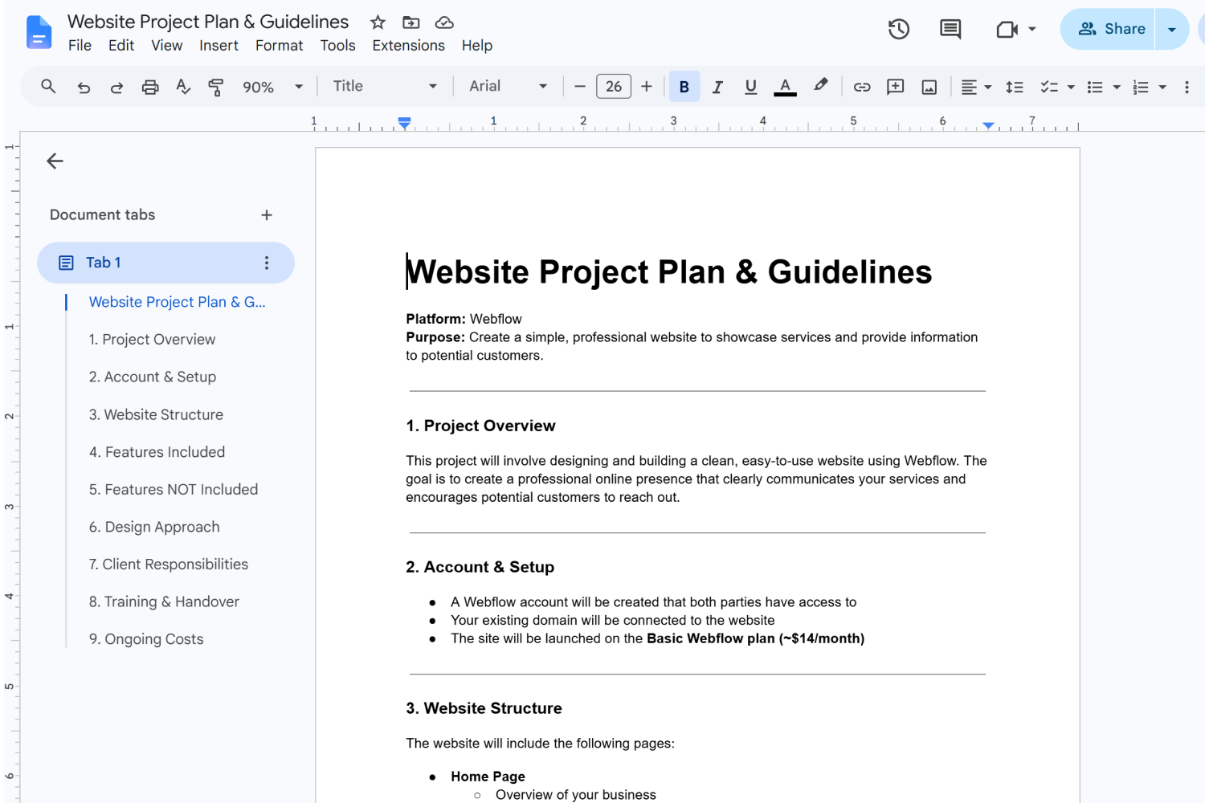Expand numbered list style arrow
The width and height of the screenshot is (1205, 803).
click(x=1162, y=87)
